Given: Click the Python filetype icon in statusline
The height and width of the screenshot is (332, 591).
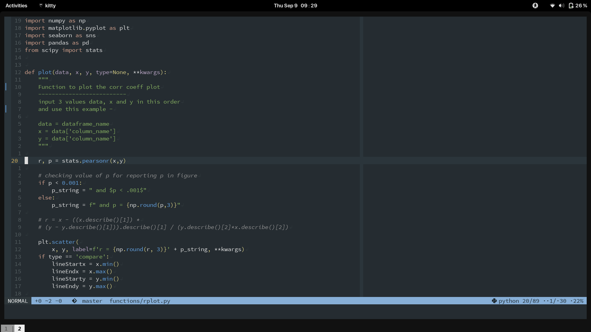Looking at the screenshot, I should tap(494, 301).
